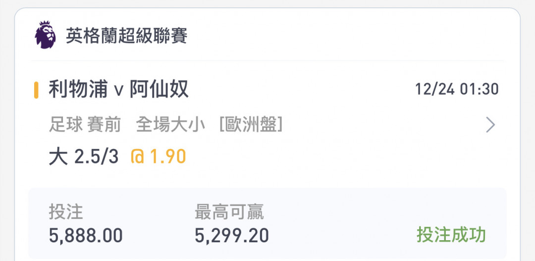Click the orange @ symbol before the odds
This screenshot has width=535, height=261.
[138, 157]
